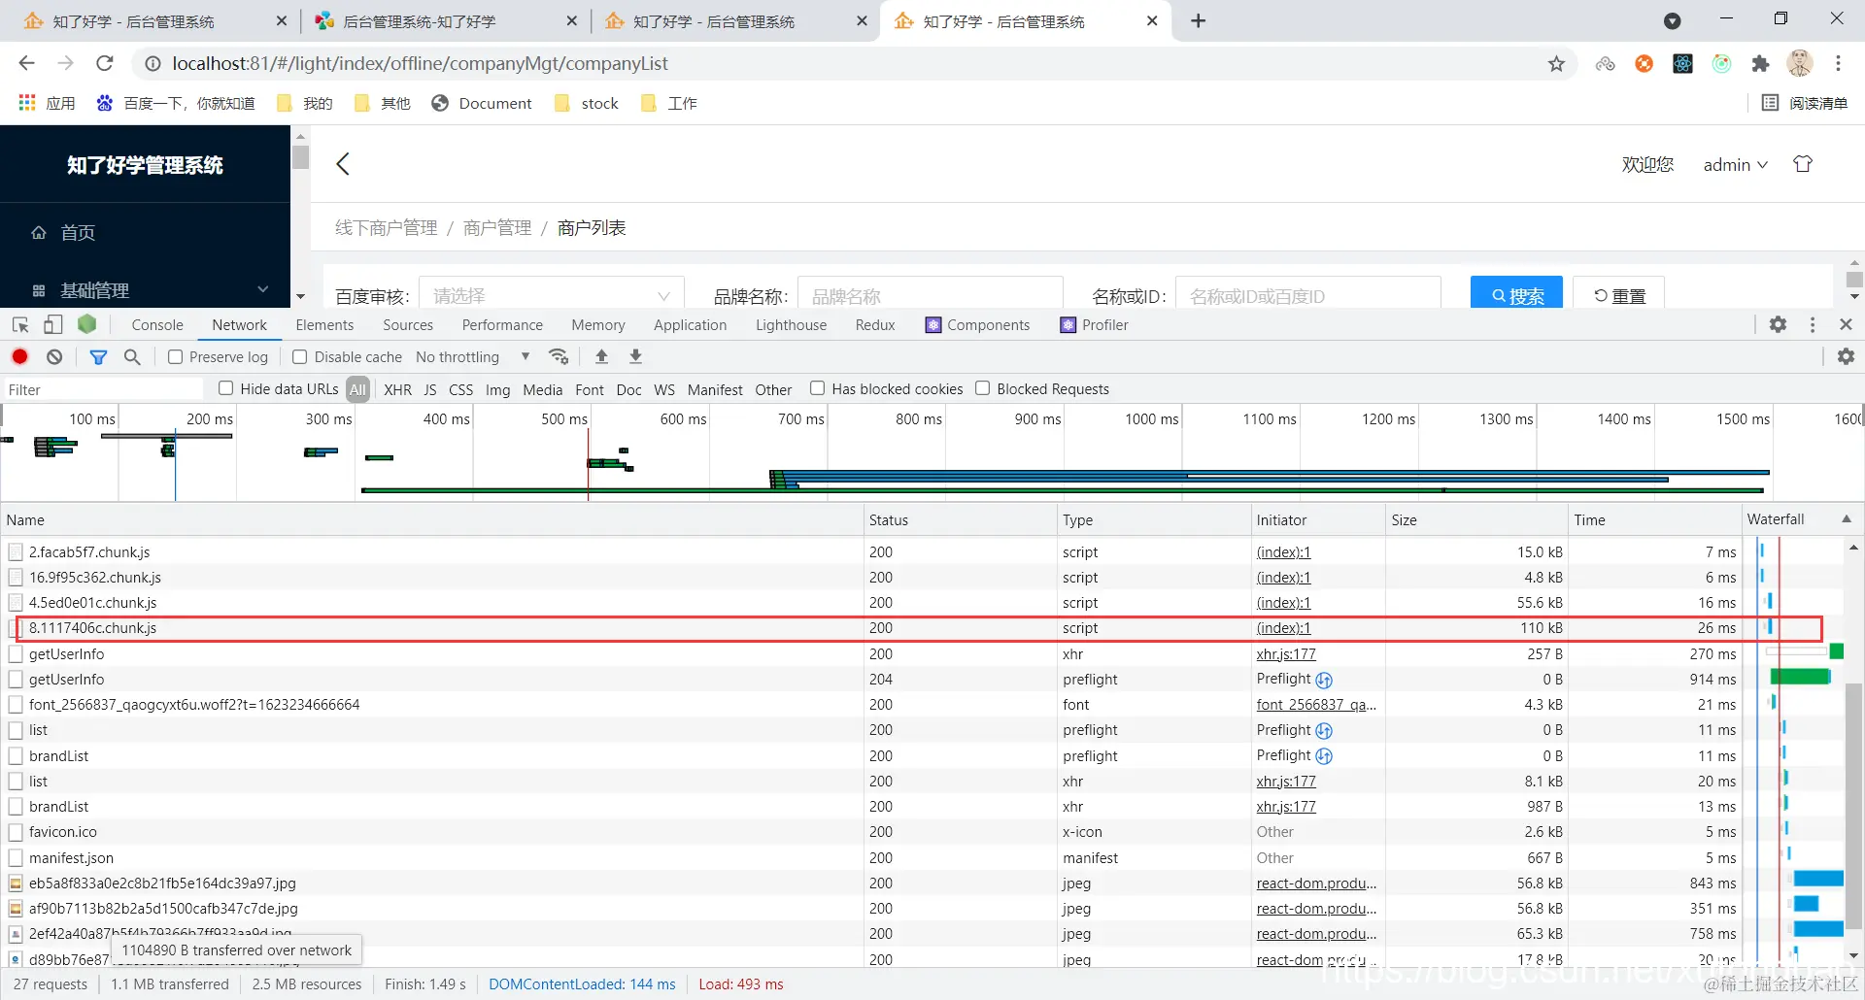Bookmark this page with the star icon

(1556, 63)
